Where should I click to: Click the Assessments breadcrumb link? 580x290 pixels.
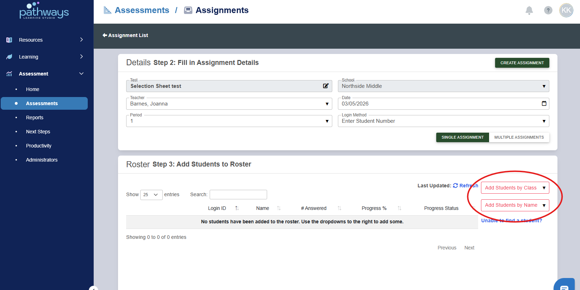pos(142,10)
